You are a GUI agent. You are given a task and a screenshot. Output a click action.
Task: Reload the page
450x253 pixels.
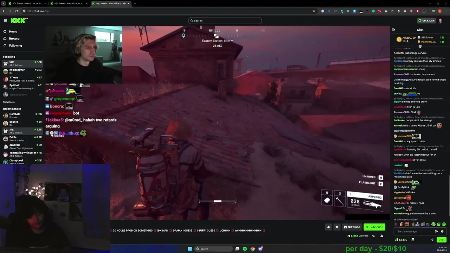16,11
